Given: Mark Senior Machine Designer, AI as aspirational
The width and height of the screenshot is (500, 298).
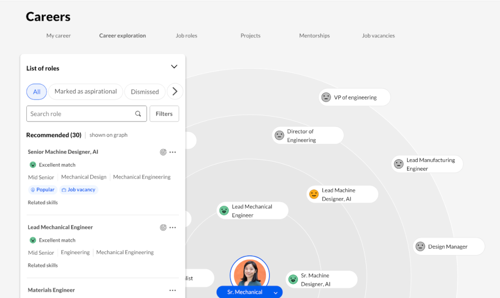Looking at the screenshot, I should 163,152.
